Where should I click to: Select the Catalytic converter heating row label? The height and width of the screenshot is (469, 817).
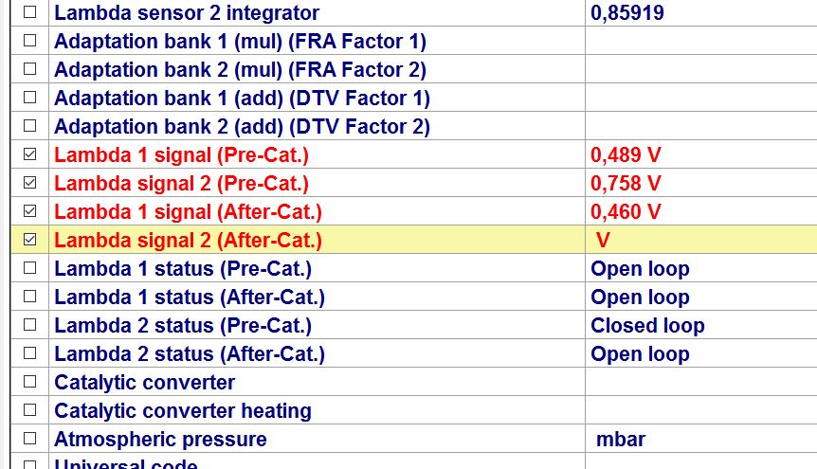pyautogui.click(x=183, y=410)
